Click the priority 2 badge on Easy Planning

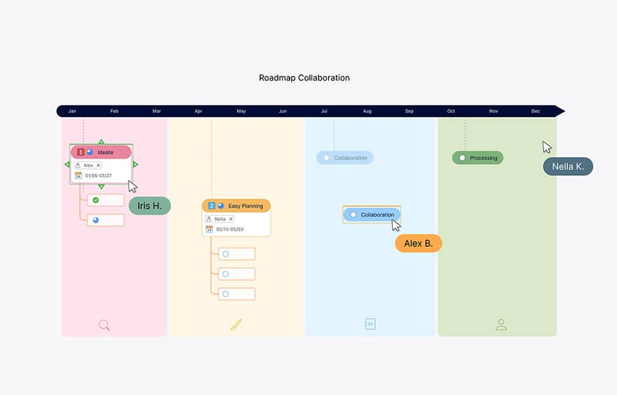pyautogui.click(x=212, y=206)
